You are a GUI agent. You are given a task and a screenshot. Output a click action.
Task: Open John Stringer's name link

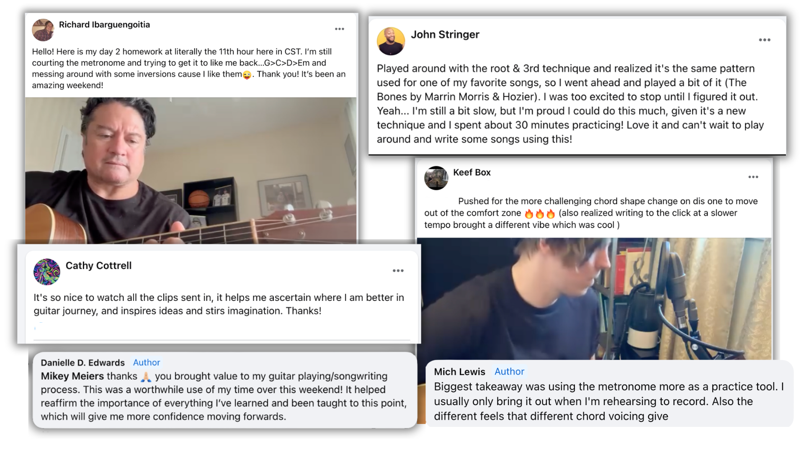point(445,35)
